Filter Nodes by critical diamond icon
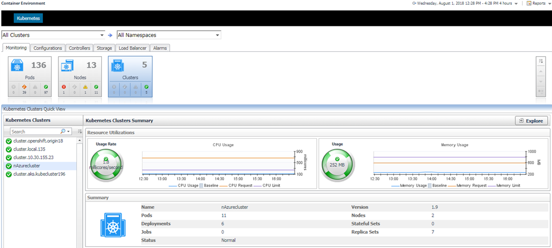Viewport: 552px width, 248px height. pyautogui.click(x=75, y=87)
